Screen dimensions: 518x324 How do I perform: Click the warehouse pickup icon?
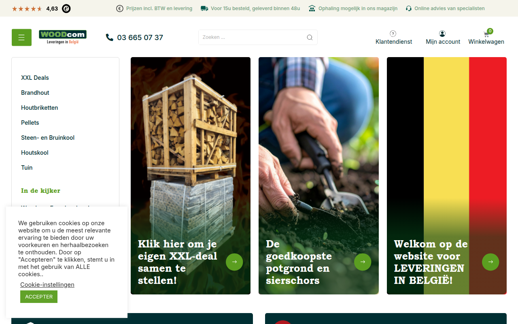312,9
